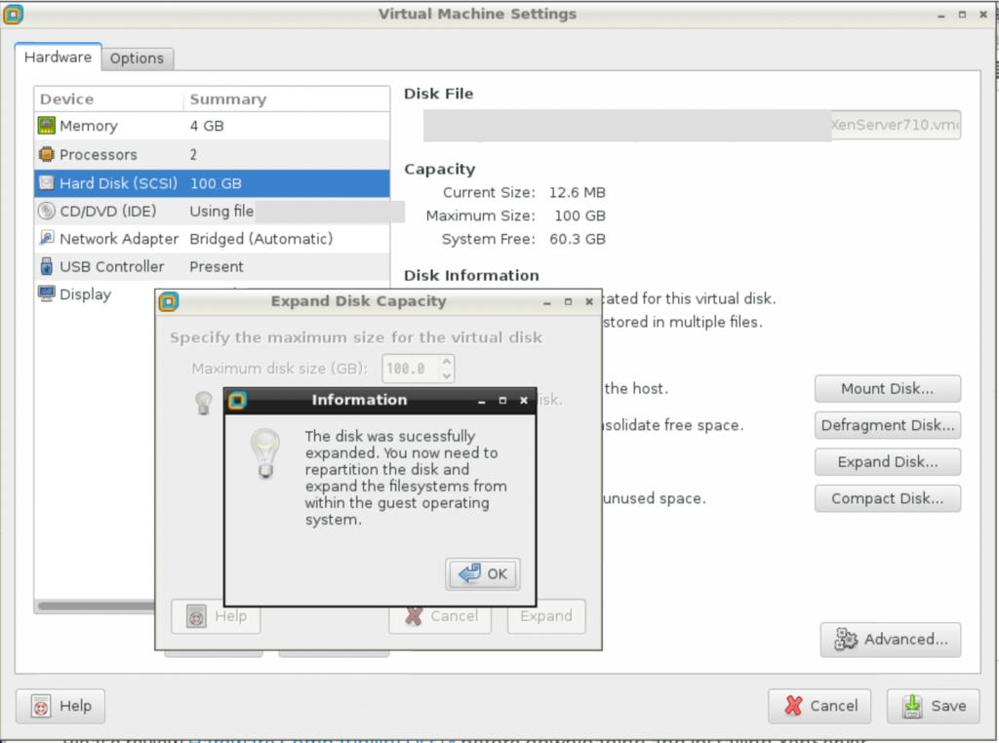This screenshot has height=743, width=999.
Task: Click the Network Adapter icon
Action: 47,238
